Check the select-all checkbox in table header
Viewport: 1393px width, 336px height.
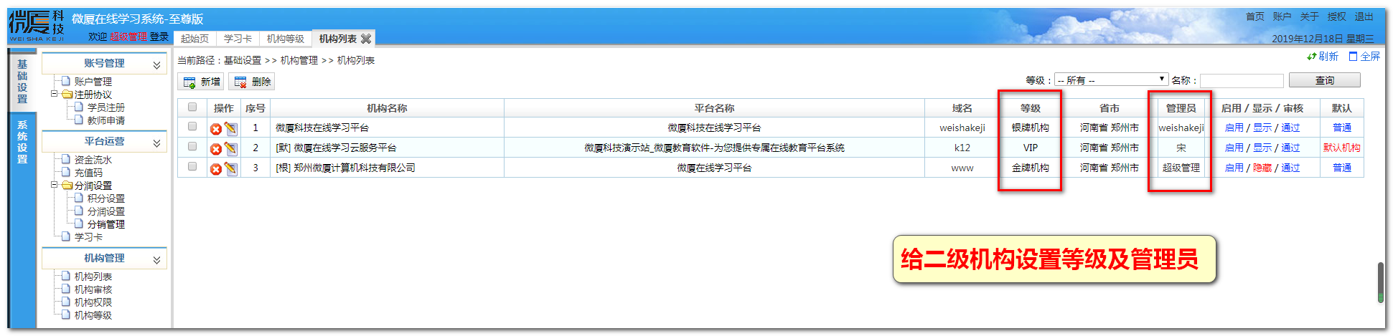click(x=192, y=107)
